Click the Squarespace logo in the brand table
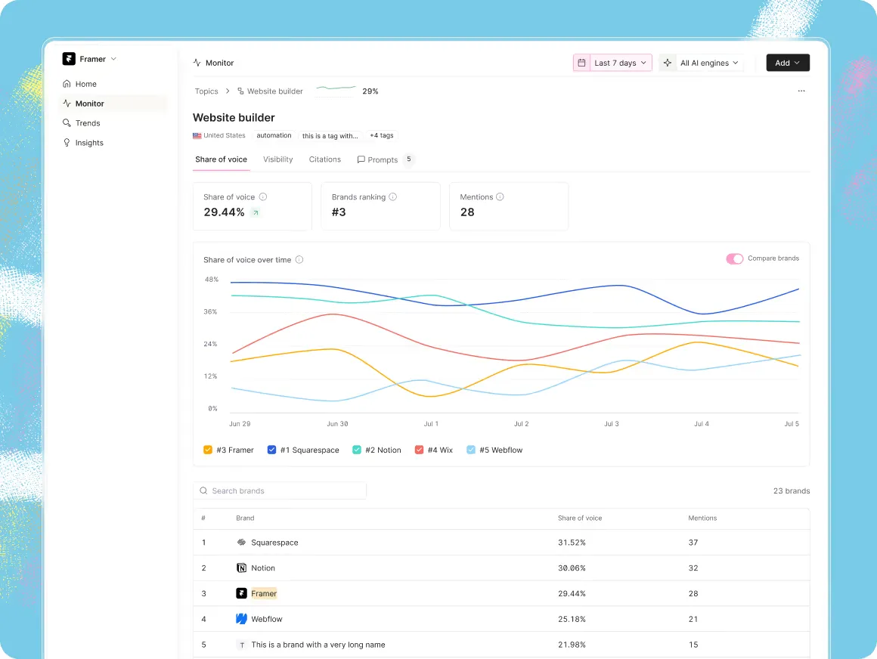Viewport: 877px width, 659px height. pyautogui.click(x=242, y=542)
